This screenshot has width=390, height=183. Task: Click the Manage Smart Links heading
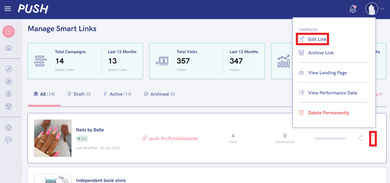click(62, 29)
